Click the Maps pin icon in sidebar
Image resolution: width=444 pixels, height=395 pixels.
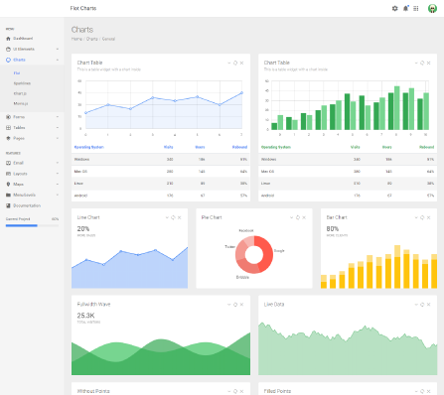coord(8,185)
